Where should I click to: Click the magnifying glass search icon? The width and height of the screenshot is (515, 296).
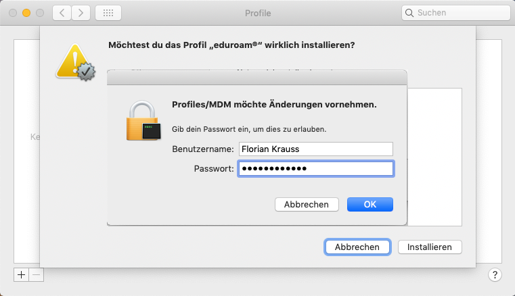(x=409, y=13)
